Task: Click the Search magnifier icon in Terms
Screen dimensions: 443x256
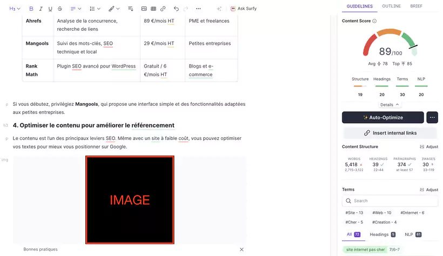Action: pyautogui.click(x=348, y=201)
